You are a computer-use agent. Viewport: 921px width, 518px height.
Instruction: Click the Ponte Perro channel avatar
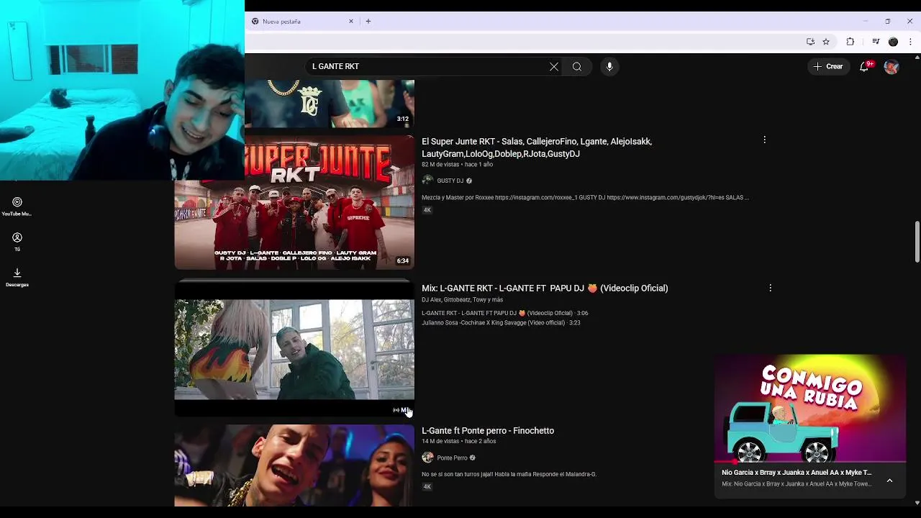(x=427, y=458)
